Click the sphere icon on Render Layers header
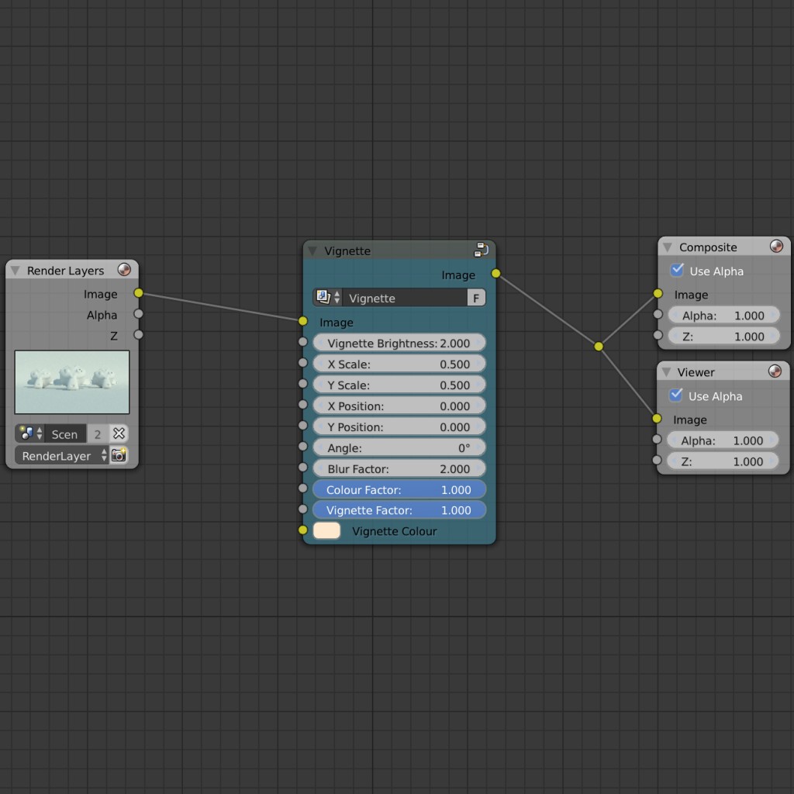The height and width of the screenshot is (794, 794). [124, 270]
